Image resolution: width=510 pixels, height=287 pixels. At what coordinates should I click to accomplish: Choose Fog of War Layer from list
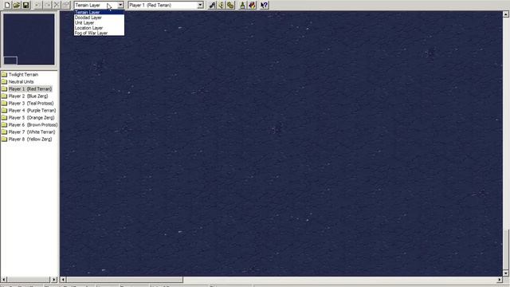tap(99, 33)
